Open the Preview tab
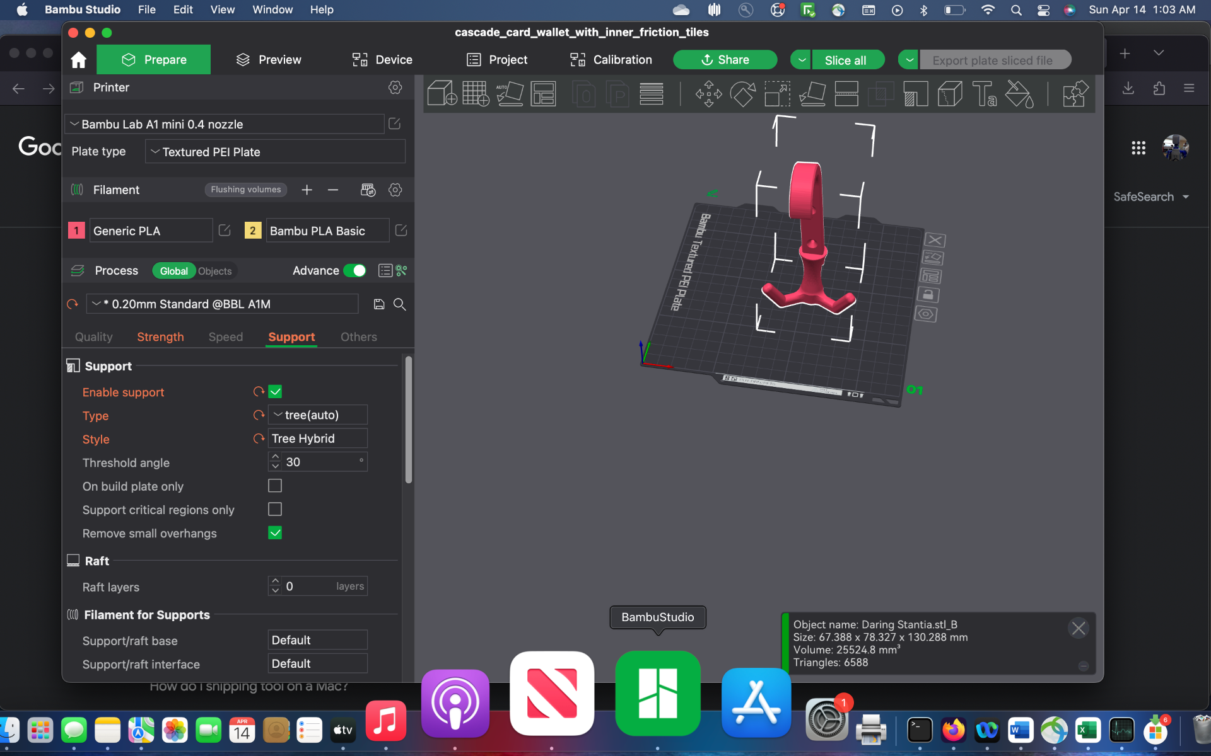 coord(269,60)
